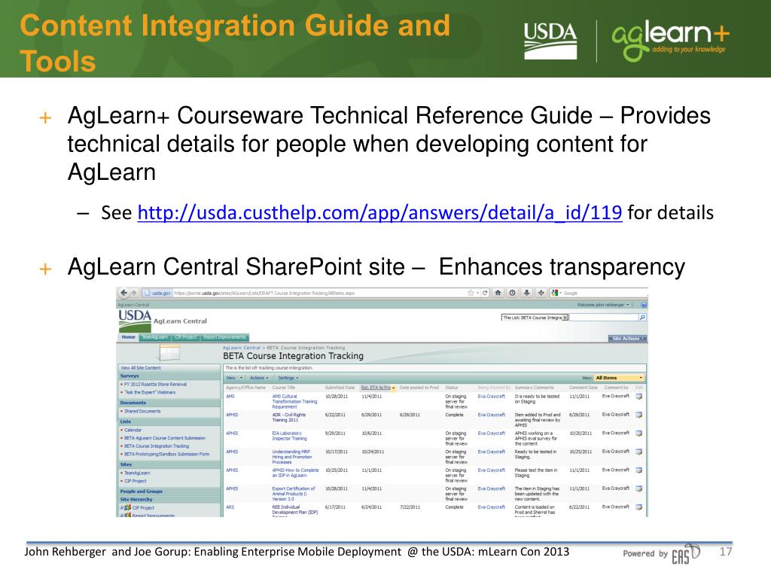Viewport: 771px width, 578px height.
Task: Select the Home tab in AgLearn Central
Action: pos(128,337)
